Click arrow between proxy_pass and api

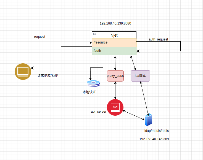115,90
